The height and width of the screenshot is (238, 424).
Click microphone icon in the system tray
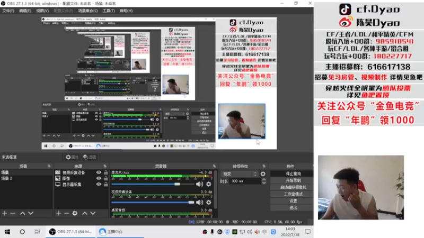click(212, 232)
